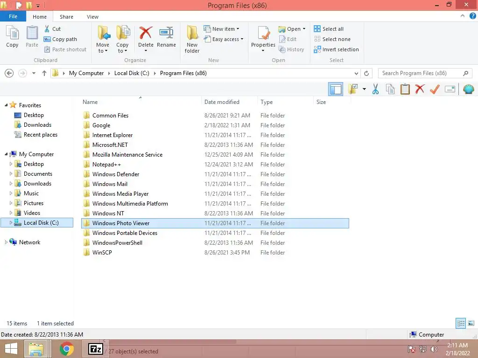Click the Back navigation arrow
The width and height of the screenshot is (478, 358).
(9, 73)
